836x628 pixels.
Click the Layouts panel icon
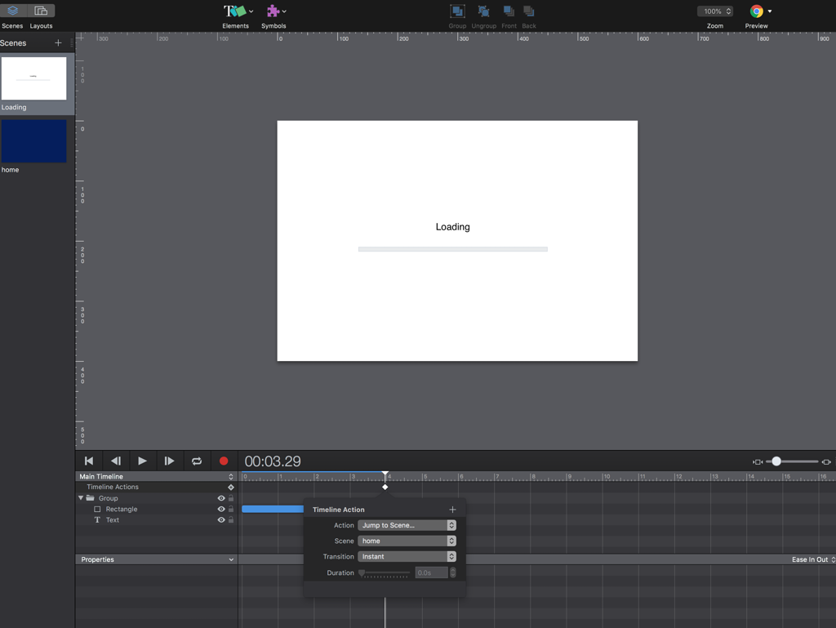point(41,11)
